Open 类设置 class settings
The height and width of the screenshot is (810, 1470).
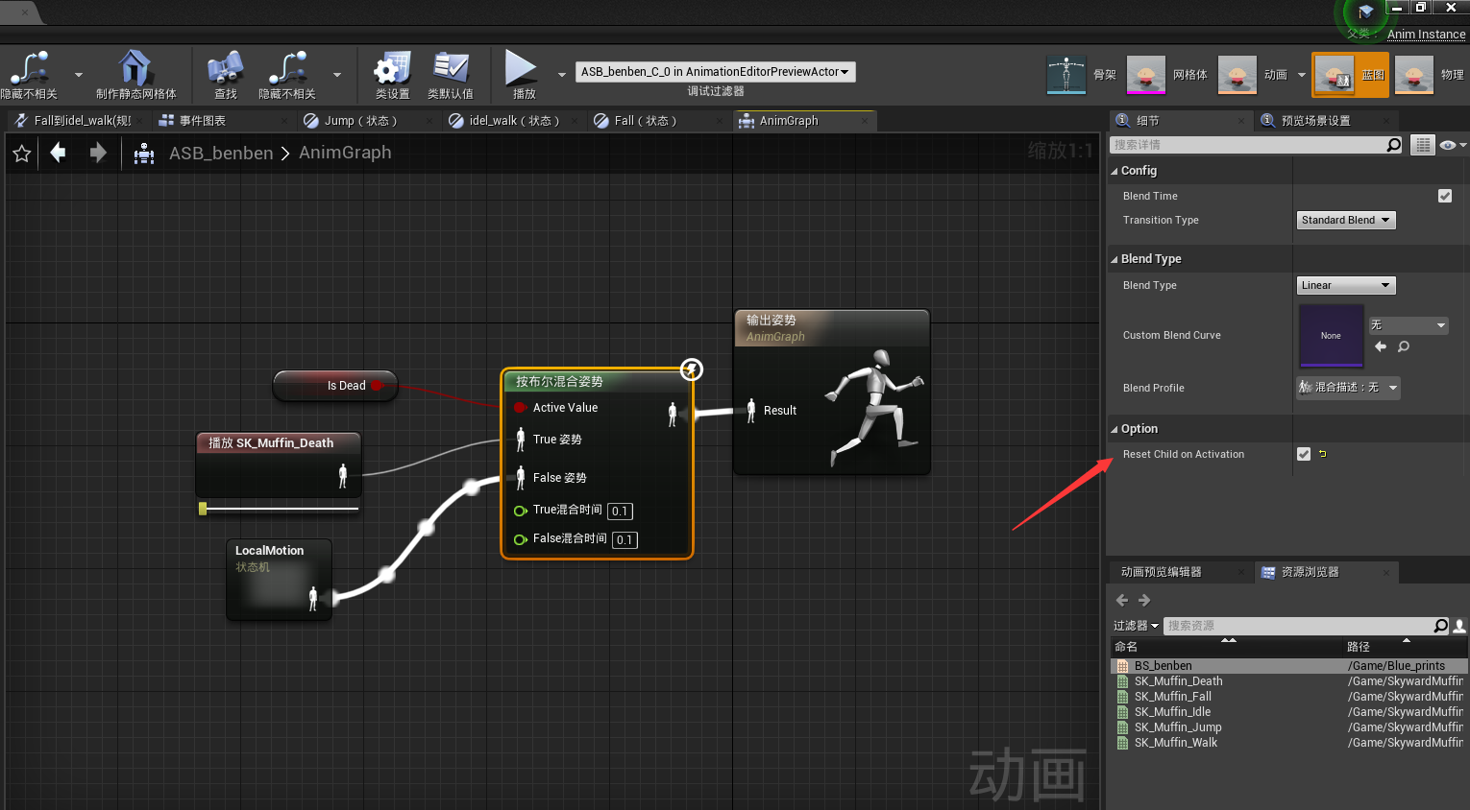tap(392, 68)
